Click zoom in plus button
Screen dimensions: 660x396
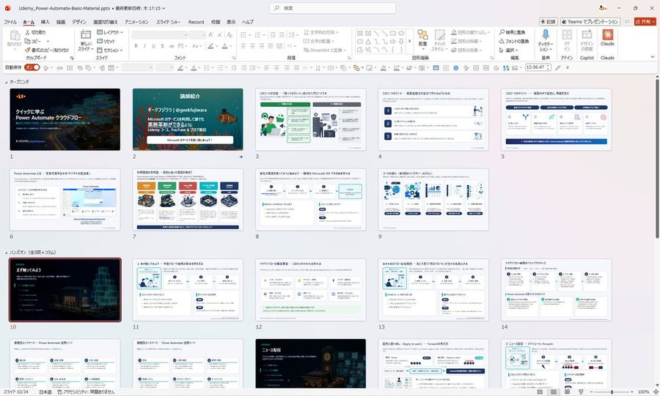632,392
